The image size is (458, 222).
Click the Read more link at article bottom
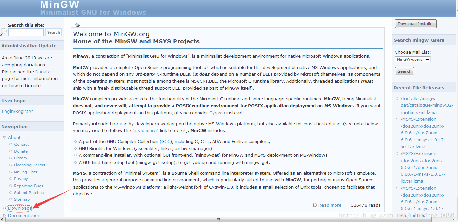pos(330,205)
